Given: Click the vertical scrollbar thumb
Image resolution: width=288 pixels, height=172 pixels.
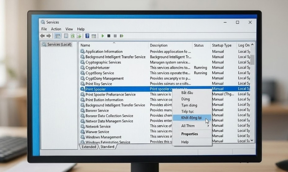Looking at the screenshot, I should [252, 60].
